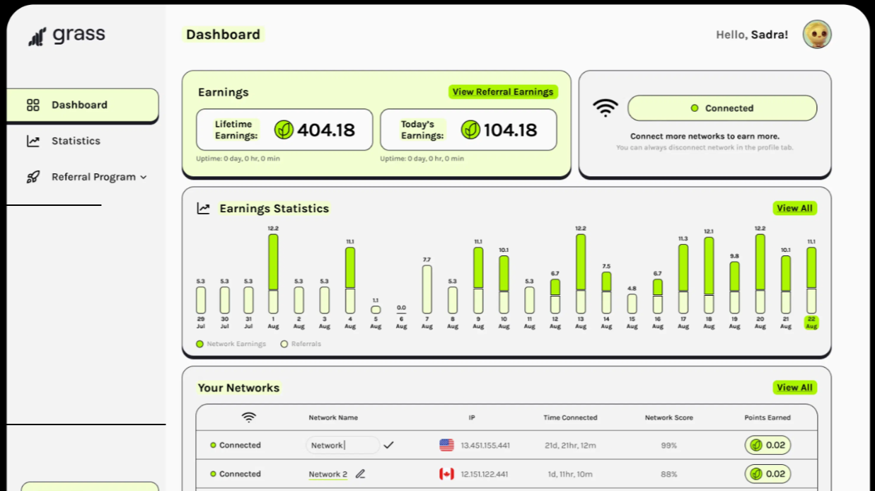Screen dimensions: 875x491
Task: Click IP address 13.451.155.441
Action: [x=485, y=446]
